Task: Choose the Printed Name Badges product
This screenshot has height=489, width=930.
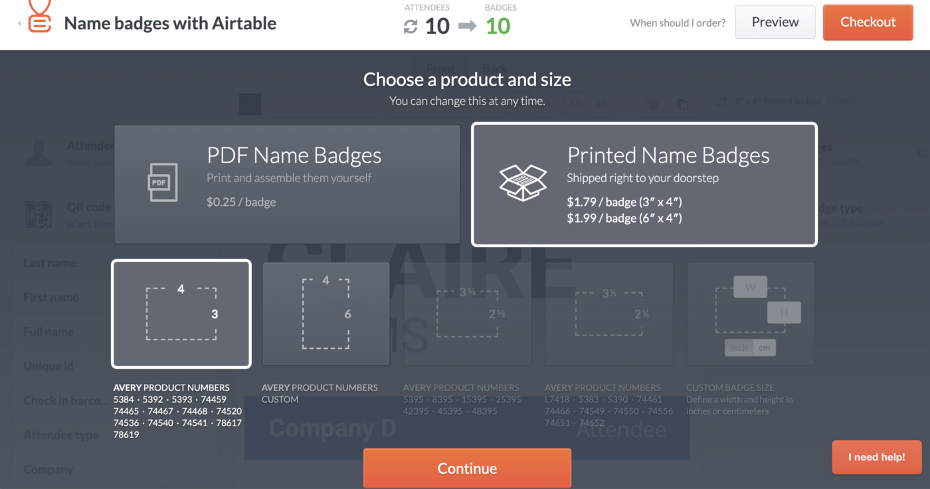Action: pyautogui.click(x=644, y=184)
